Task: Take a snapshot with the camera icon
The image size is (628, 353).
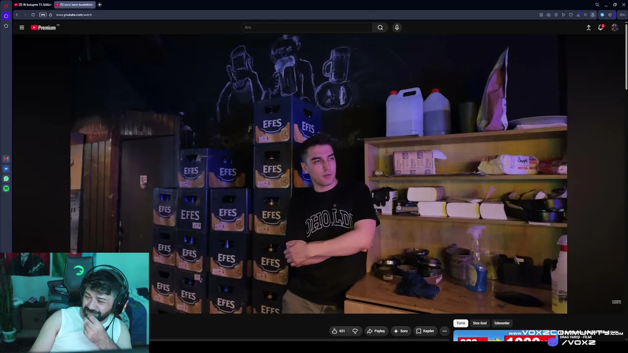Action: [x=549, y=15]
